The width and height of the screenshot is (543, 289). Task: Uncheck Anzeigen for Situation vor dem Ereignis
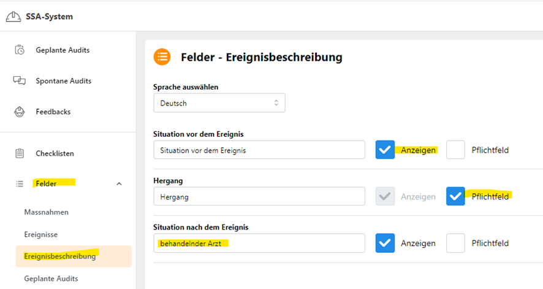(x=385, y=150)
